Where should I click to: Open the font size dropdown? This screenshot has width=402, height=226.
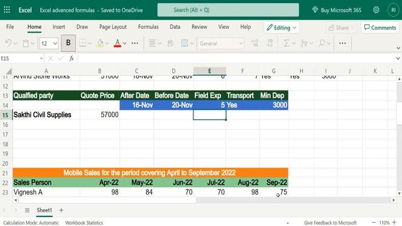pos(55,43)
